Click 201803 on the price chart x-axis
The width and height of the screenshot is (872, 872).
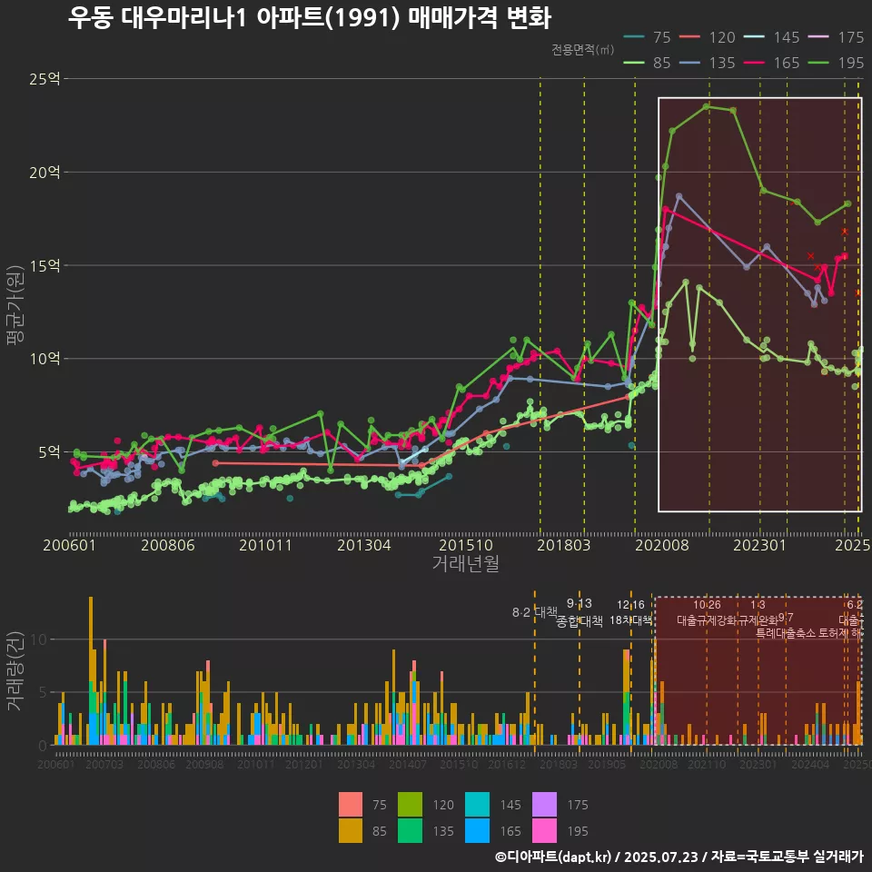tap(563, 545)
